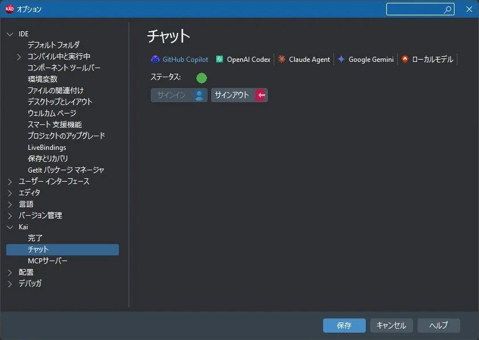The height and width of the screenshot is (340, 479).
Task: Expand the コンパイル中と実行中 node
Action: 19,57
